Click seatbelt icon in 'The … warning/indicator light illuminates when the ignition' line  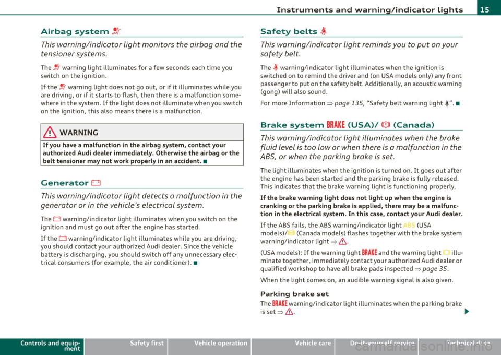276,68
